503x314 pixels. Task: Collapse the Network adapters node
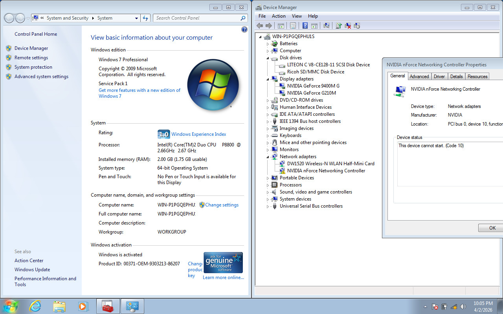click(x=268, y=157)
